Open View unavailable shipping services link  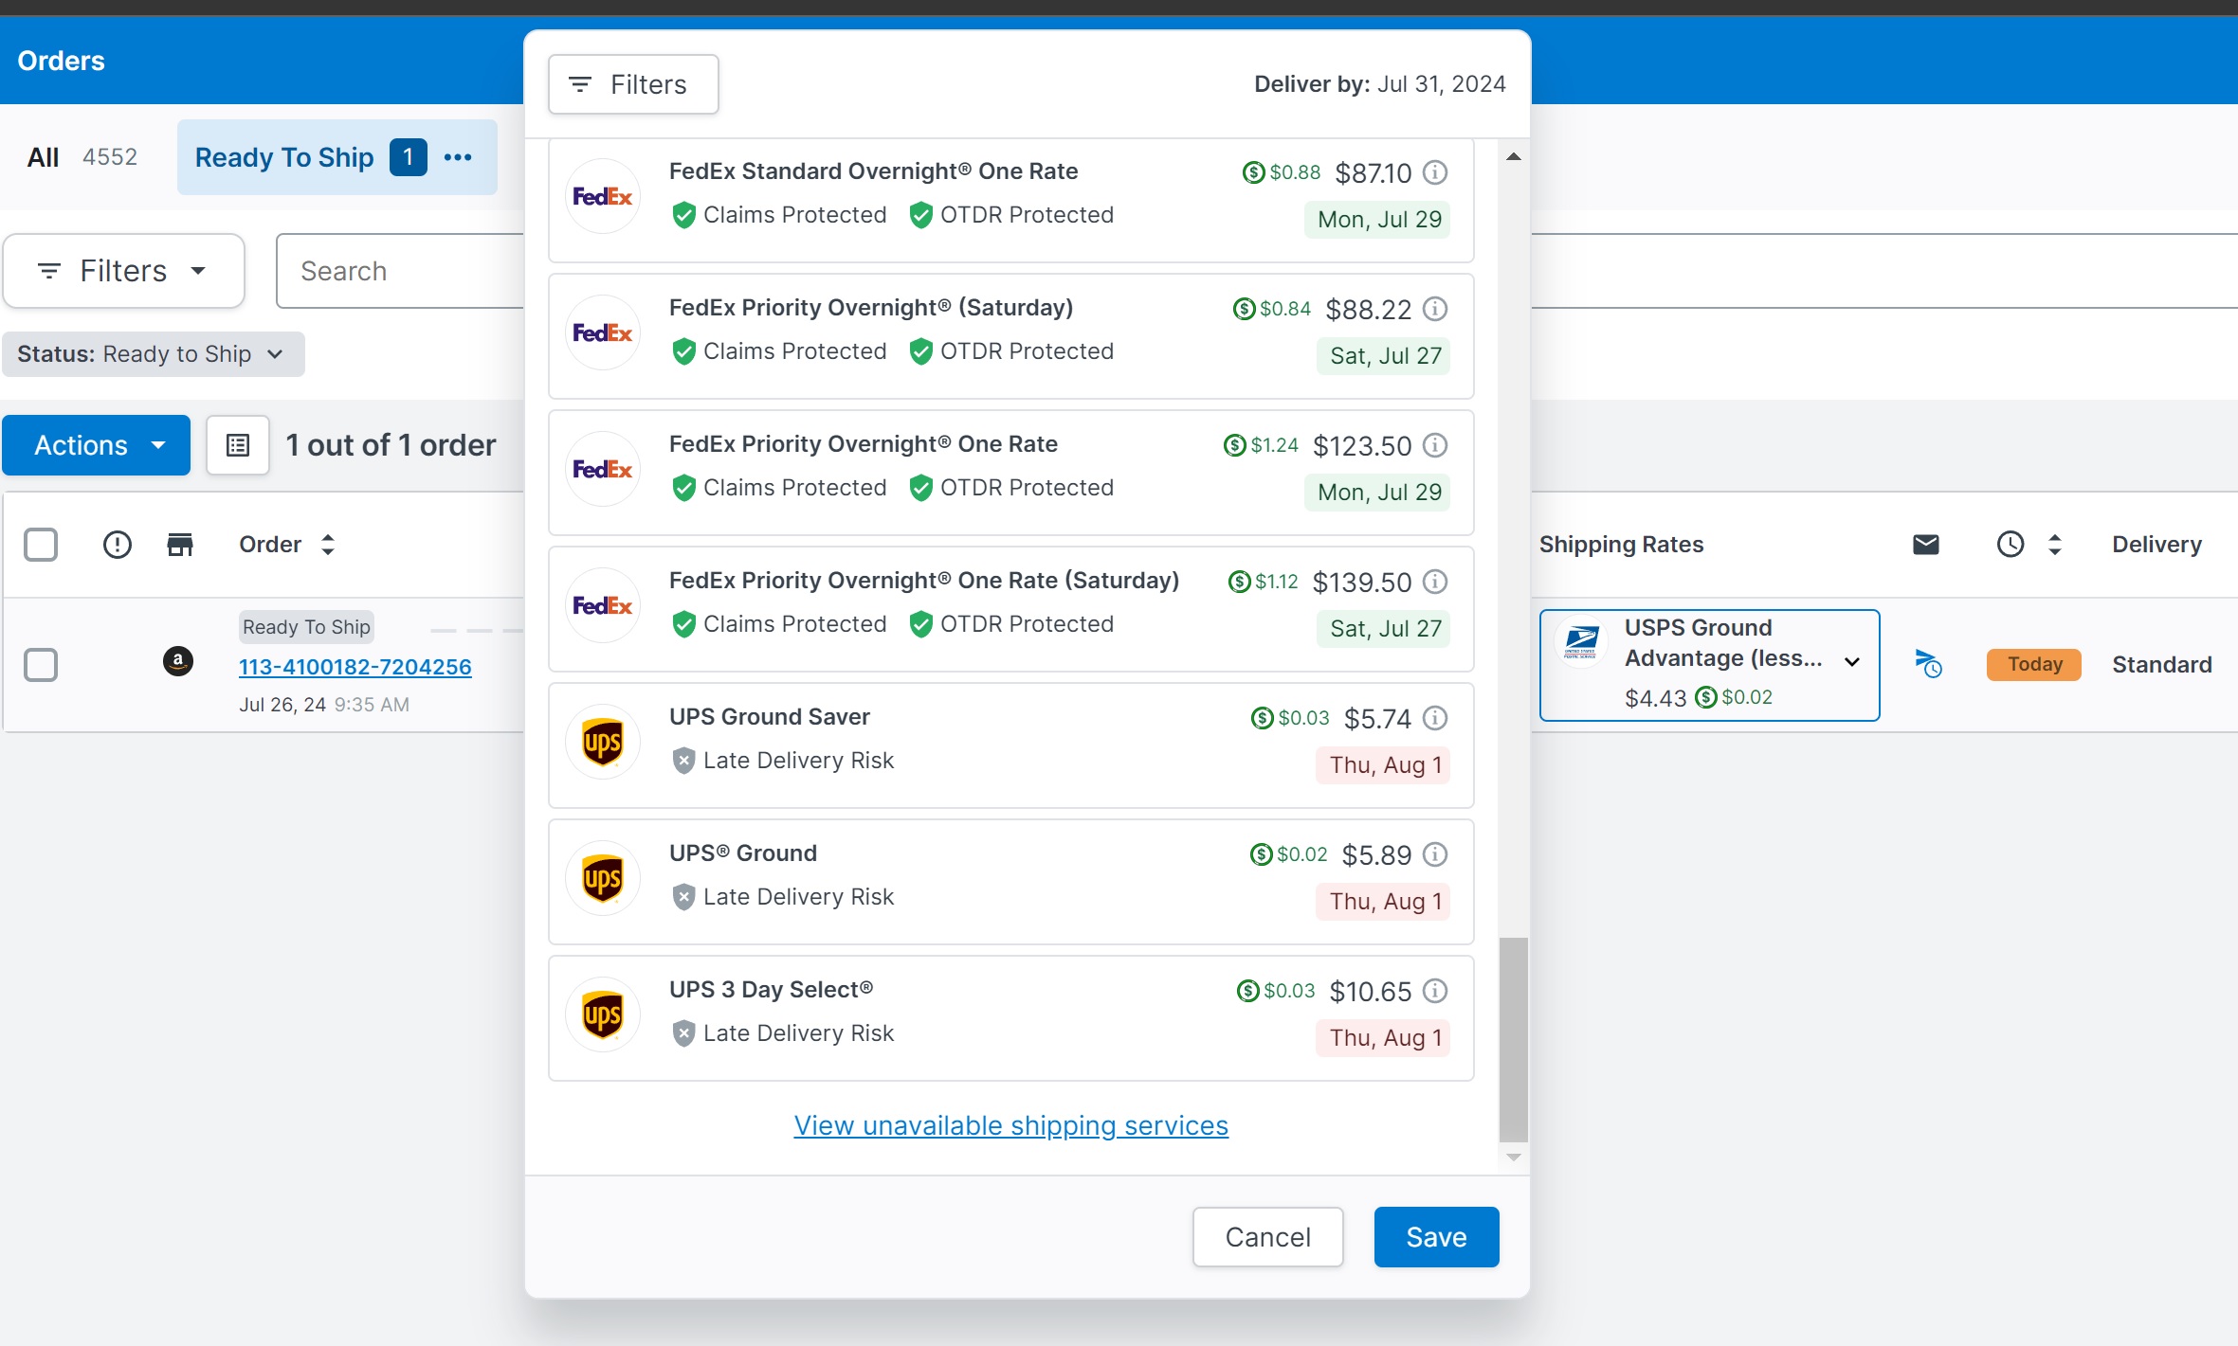point(1010,1125)
